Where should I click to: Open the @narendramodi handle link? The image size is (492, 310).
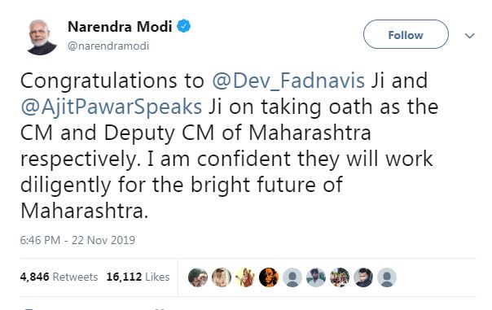(x=108, y=46)
